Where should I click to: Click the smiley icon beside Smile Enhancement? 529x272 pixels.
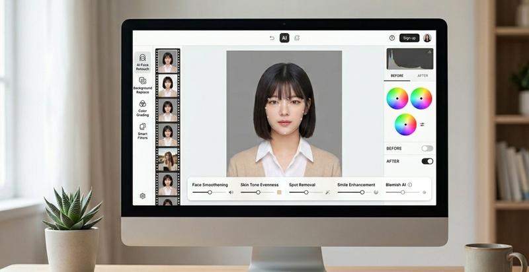point(376,192)
